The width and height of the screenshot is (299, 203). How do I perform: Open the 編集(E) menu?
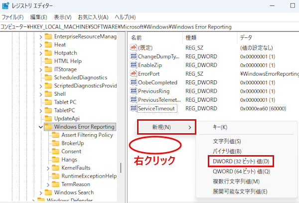[38, 17]
